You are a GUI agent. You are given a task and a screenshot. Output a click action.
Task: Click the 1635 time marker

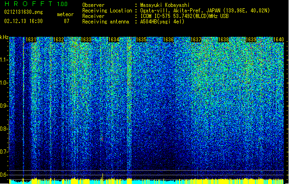point(141,40)
